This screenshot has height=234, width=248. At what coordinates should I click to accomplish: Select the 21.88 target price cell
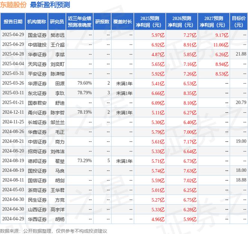(x=240, y=54)
